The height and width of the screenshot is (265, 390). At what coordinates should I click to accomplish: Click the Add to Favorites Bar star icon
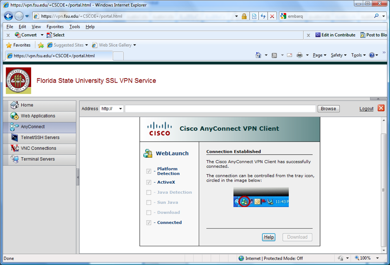41,45
